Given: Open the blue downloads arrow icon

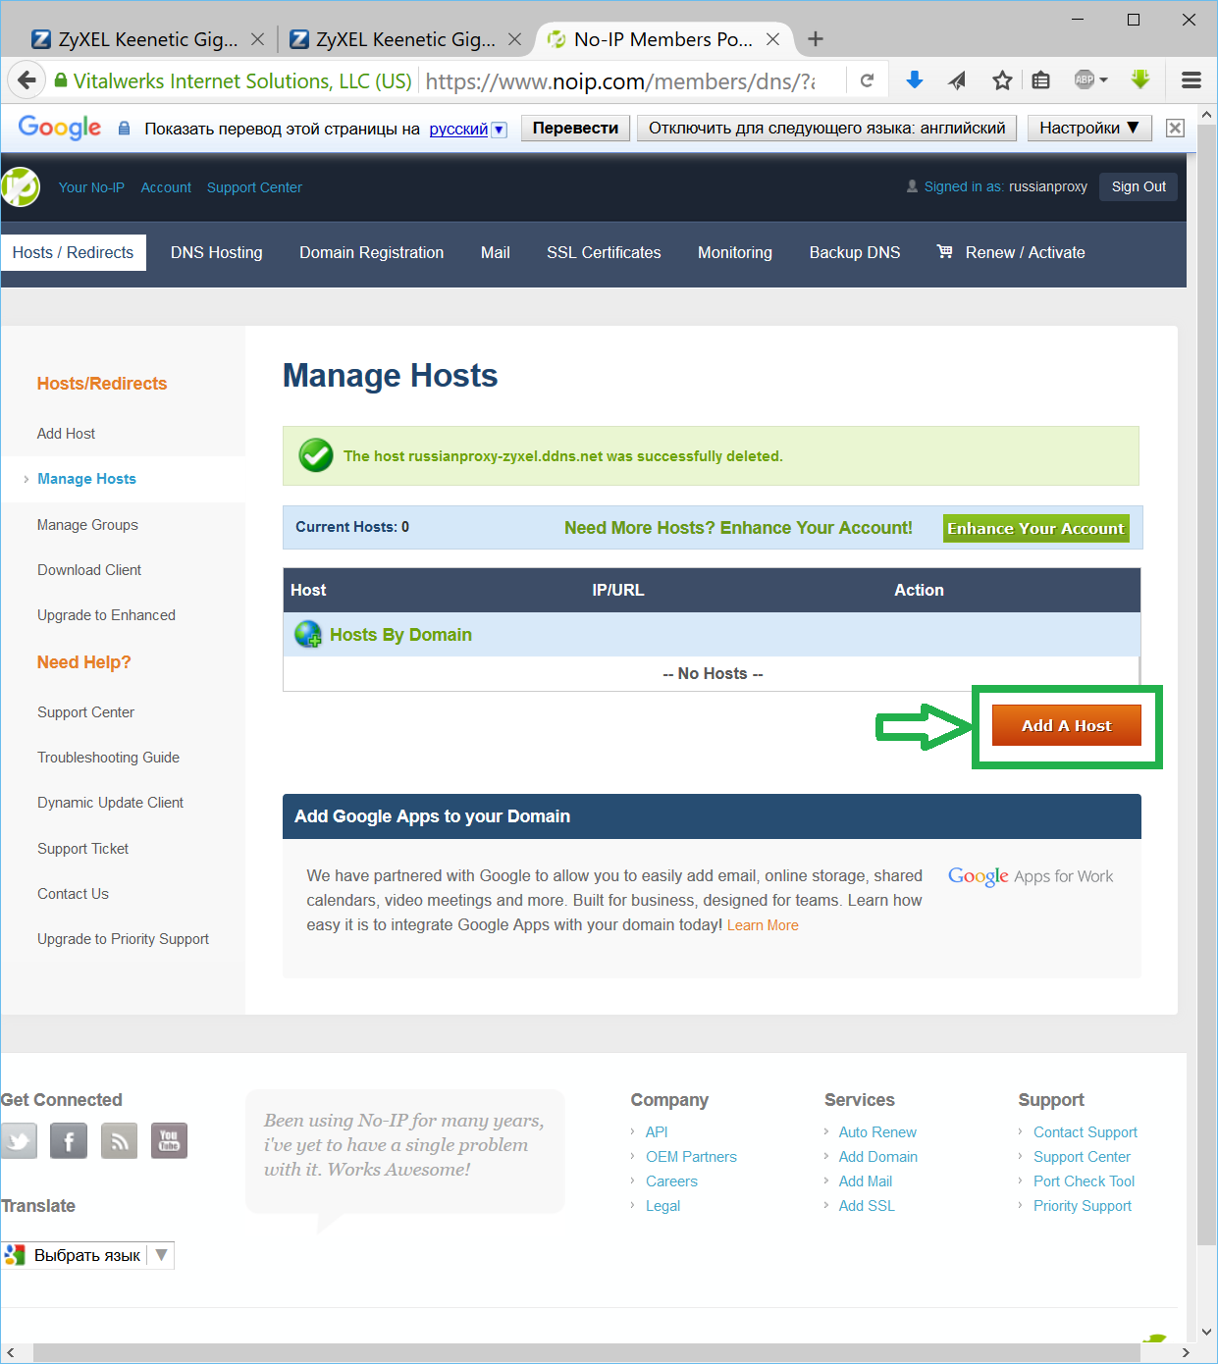Looking at the screenshot, I should [914, 80].
